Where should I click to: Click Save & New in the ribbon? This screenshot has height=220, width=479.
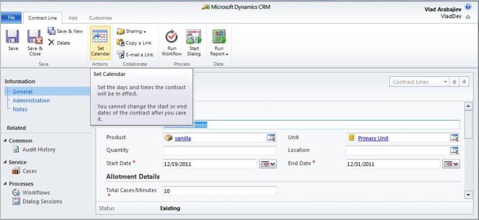(65, 31)
